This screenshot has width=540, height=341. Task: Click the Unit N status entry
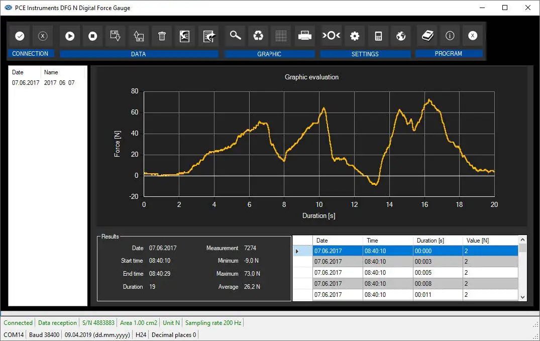coord(171,323)
